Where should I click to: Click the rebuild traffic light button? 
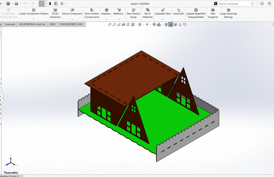(x=50, y=4)
